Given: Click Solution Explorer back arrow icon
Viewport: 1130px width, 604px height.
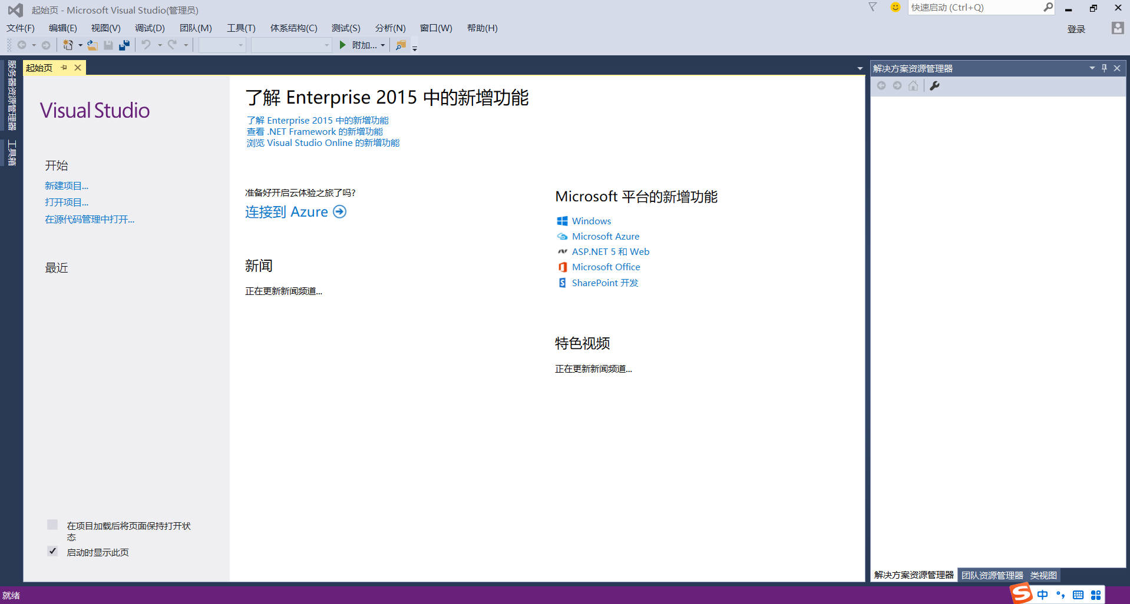Looking at the screenshot, I should click(881, 86).
